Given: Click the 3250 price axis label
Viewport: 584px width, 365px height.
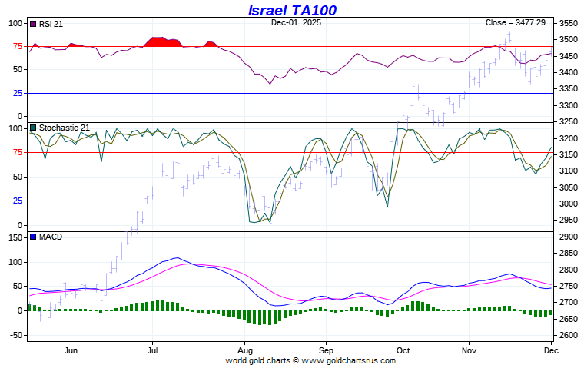Looking at the screenshot, I should (x=569, y=121).
